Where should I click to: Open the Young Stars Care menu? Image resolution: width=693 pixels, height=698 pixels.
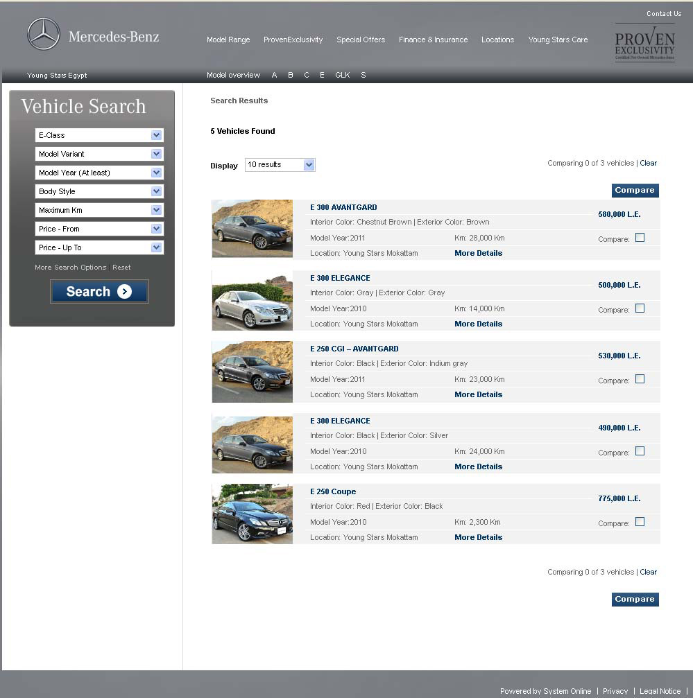tap(558, 40)
